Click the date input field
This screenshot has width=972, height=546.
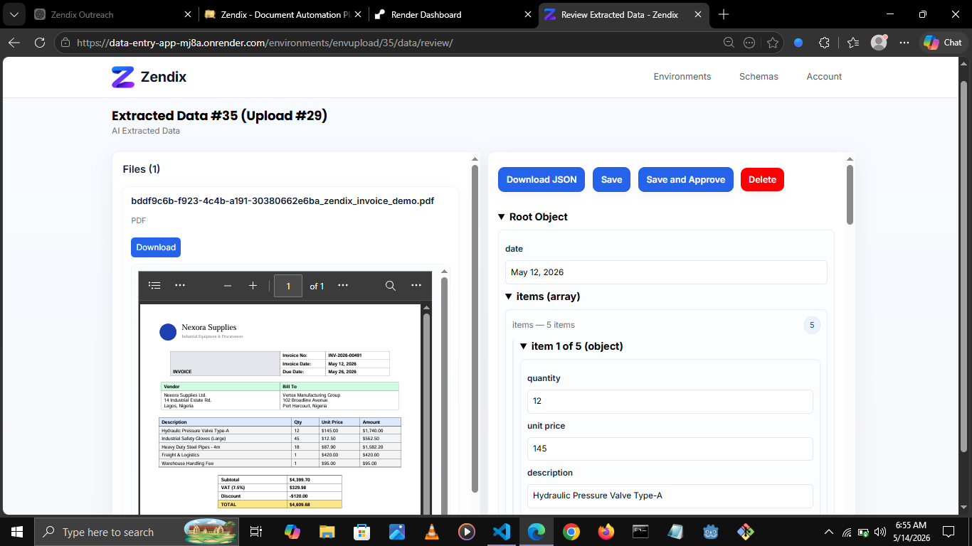[666, 272]
